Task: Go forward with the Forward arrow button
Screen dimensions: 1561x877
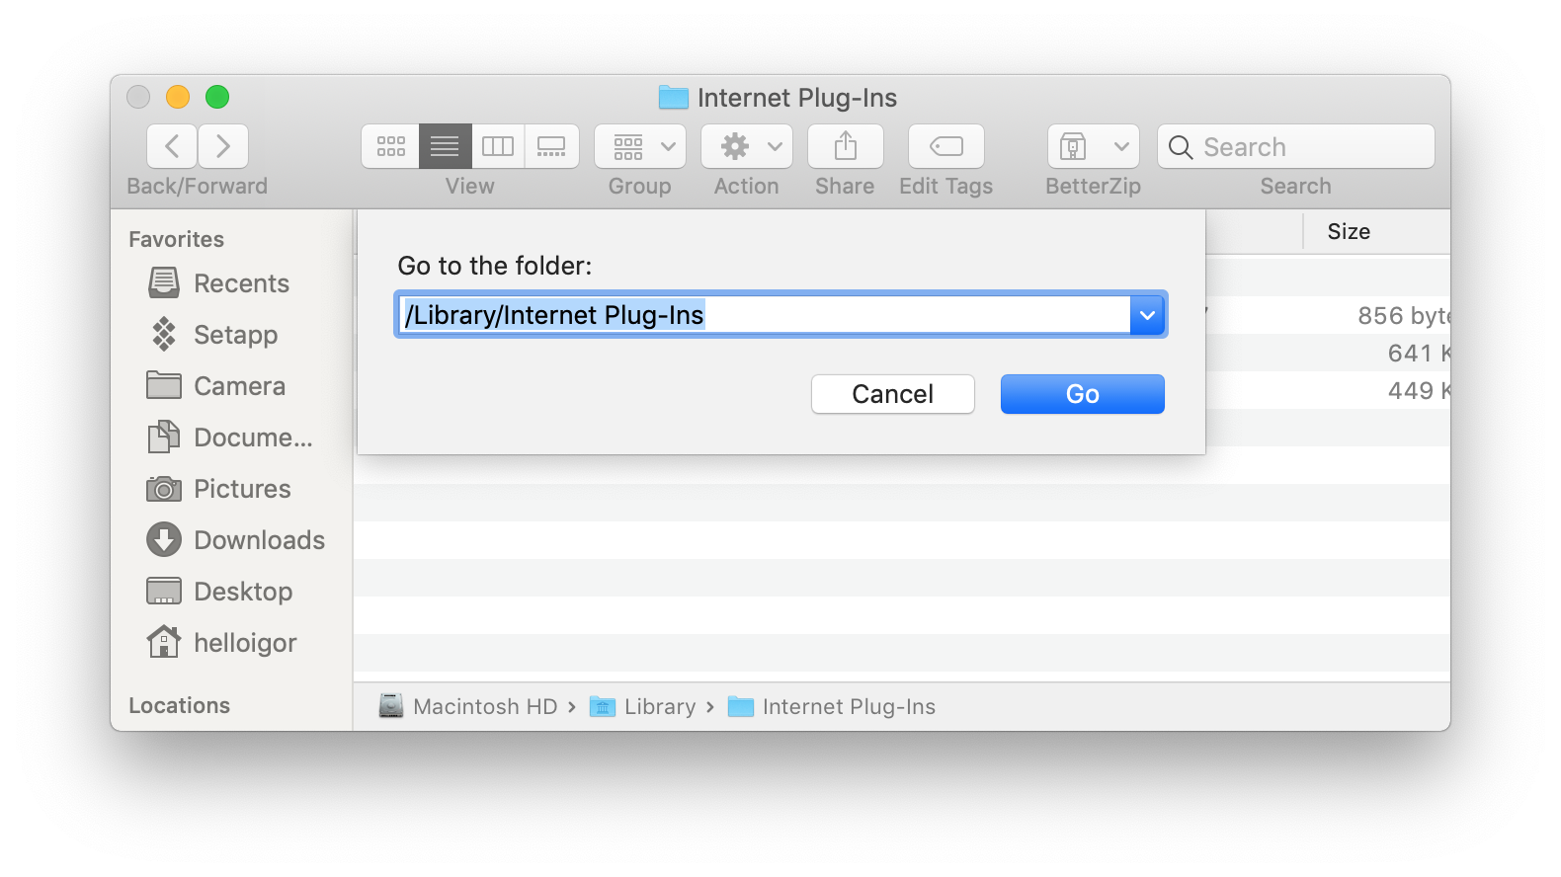Action: point(223,146)
